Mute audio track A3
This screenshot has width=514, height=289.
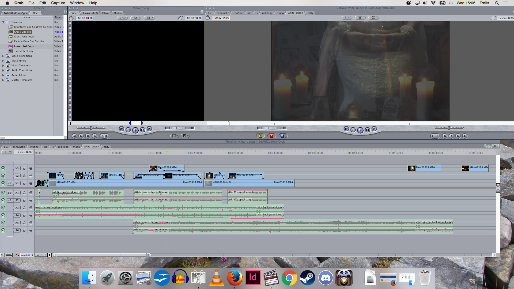tap(3, 208)
